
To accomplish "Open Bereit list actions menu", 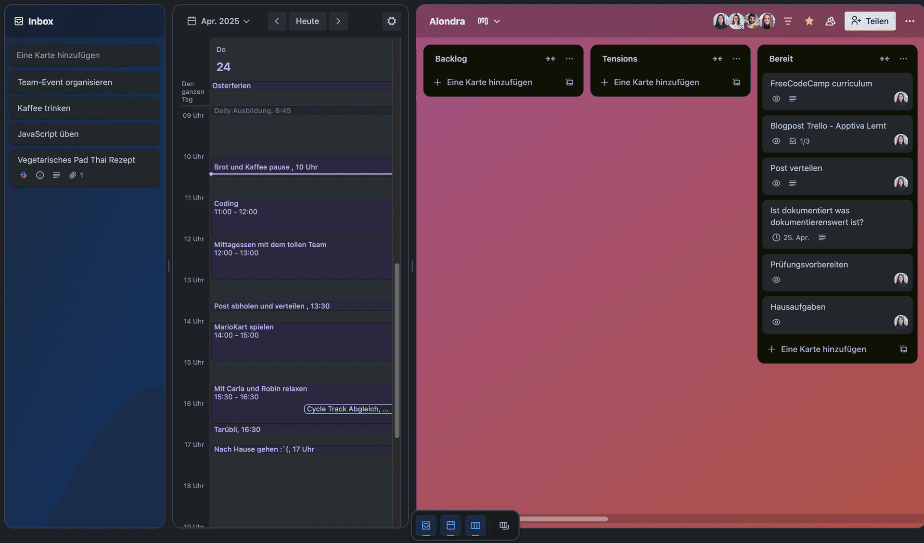I will tap(903, 59).
